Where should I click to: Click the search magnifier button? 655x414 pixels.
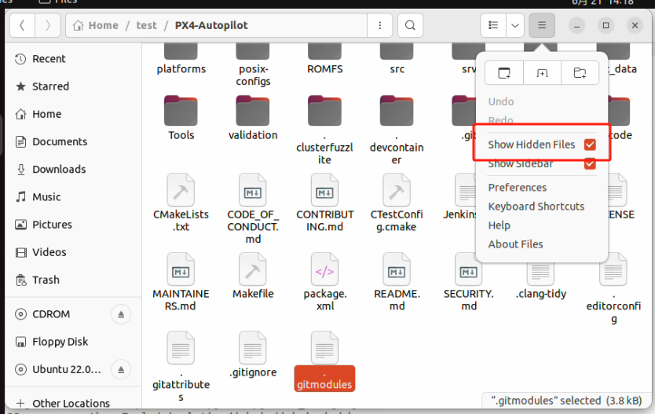(x=410, y=25)
